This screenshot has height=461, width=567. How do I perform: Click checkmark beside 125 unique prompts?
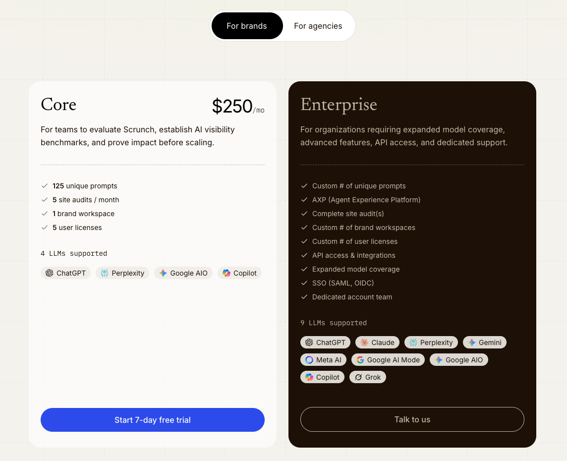pos(45,186)
